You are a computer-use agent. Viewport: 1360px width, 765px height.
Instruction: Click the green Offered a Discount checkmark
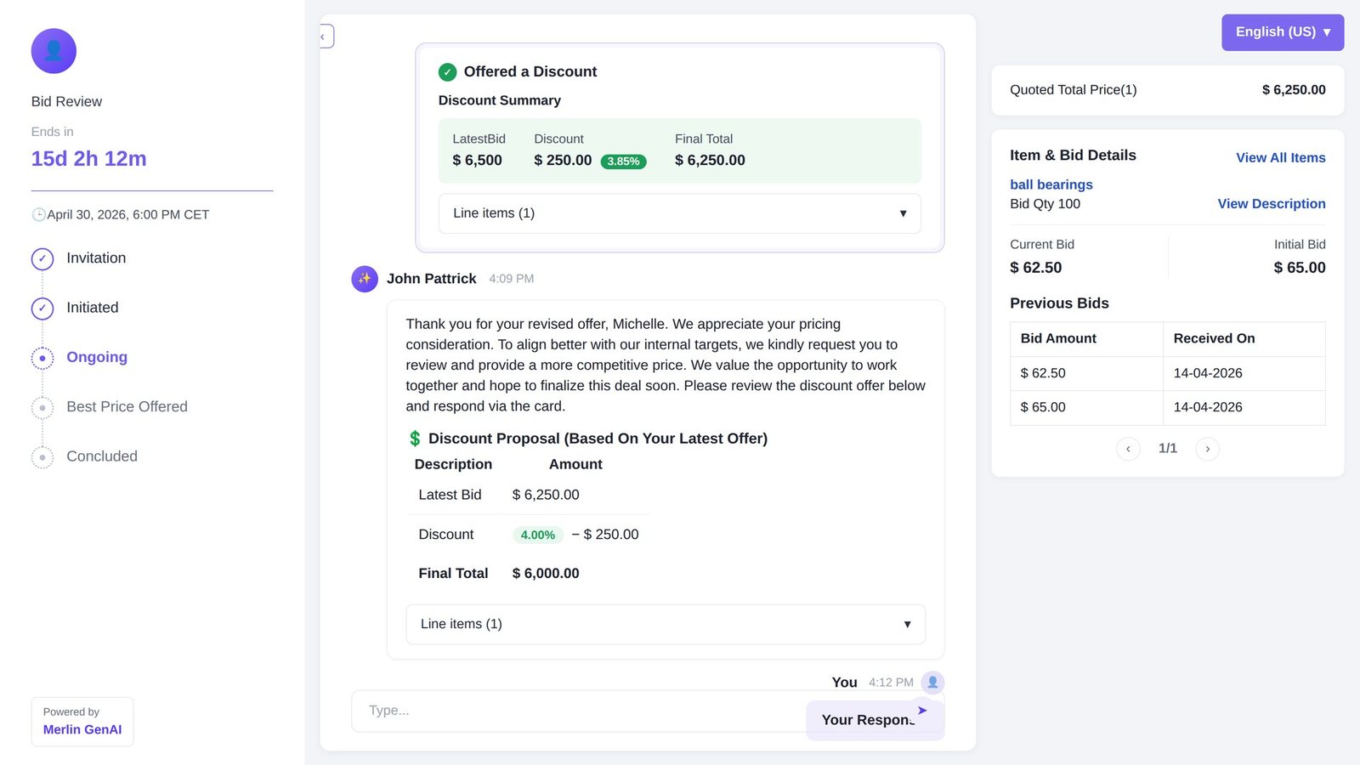tap(447, 72)
